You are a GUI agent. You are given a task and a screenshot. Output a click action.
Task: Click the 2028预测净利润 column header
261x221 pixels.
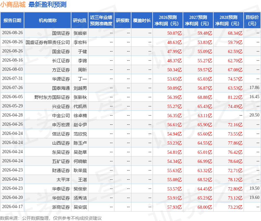click(x=228, y=20)
